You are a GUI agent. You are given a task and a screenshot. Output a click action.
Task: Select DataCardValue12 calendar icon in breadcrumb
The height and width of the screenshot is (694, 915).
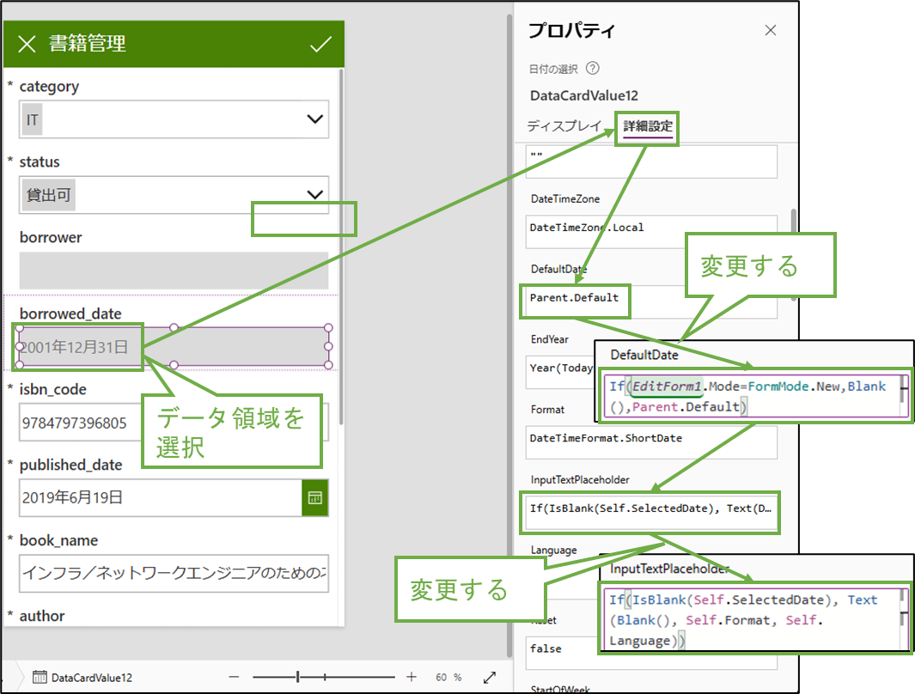pyautogui.click(x=40, y=677)
